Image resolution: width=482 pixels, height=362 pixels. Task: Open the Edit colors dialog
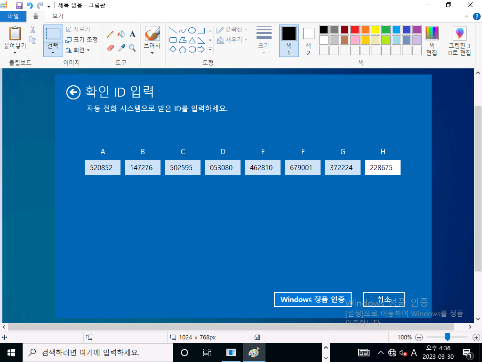432,41
